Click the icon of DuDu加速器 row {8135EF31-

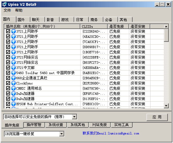click(13, 99)
